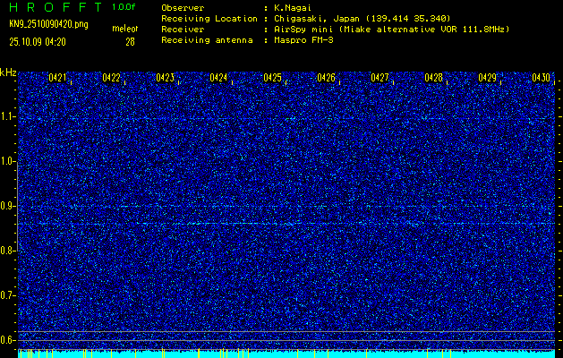563x358 pixels.
Task: Click the 0421 time marker
Action: pos(57,79)
